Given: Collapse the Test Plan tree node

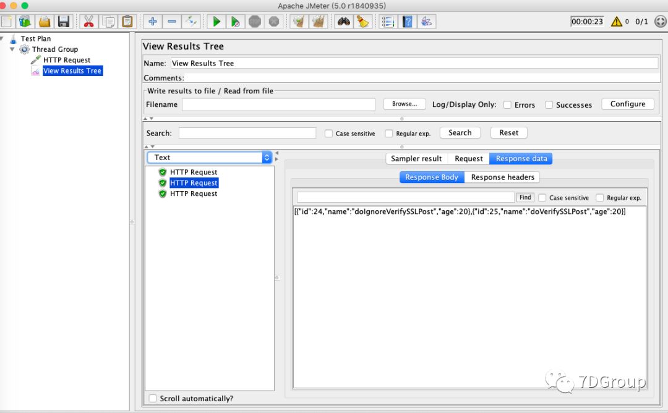Looking at the screenshot, I should coord(2,38).
